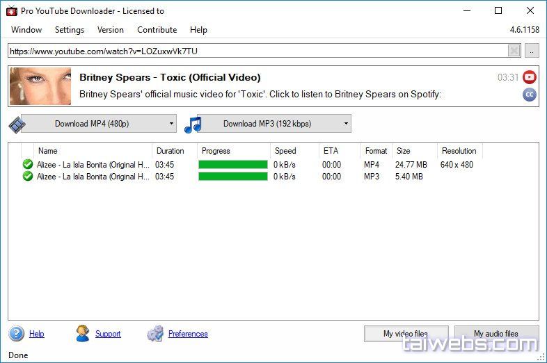Image resolution: width=547 pixels, height=363 pixels.
Task: Open the Contribute menu
Action: [157, 30]
